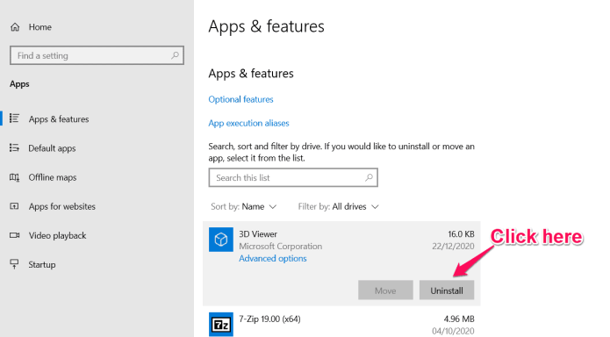Click the Apps sidebar heading

pos(19,84)
